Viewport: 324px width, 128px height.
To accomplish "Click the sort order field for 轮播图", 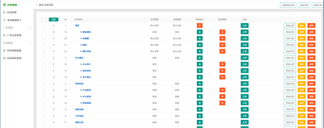I will (53, 39).
